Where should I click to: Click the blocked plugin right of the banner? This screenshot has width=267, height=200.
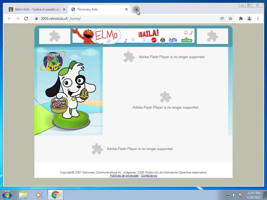click(x=212, y=36)
